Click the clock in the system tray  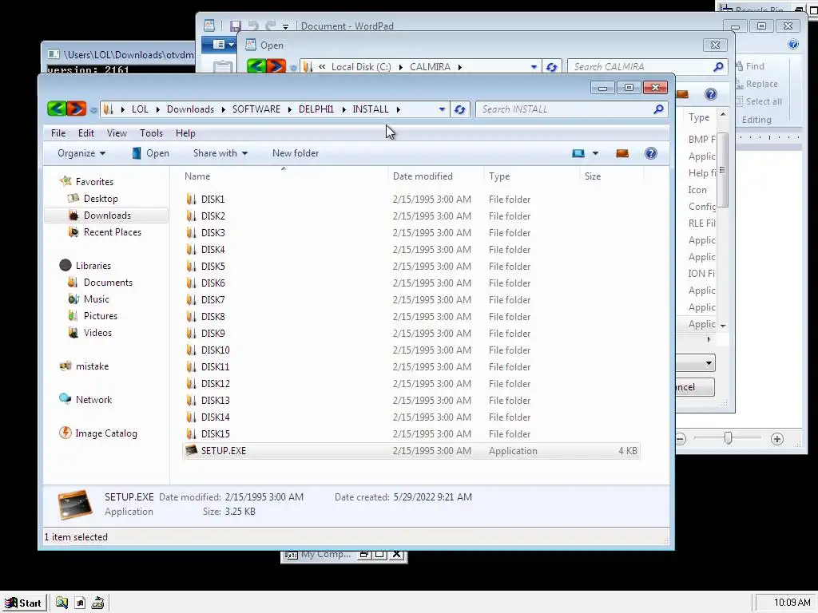(792, 603)
